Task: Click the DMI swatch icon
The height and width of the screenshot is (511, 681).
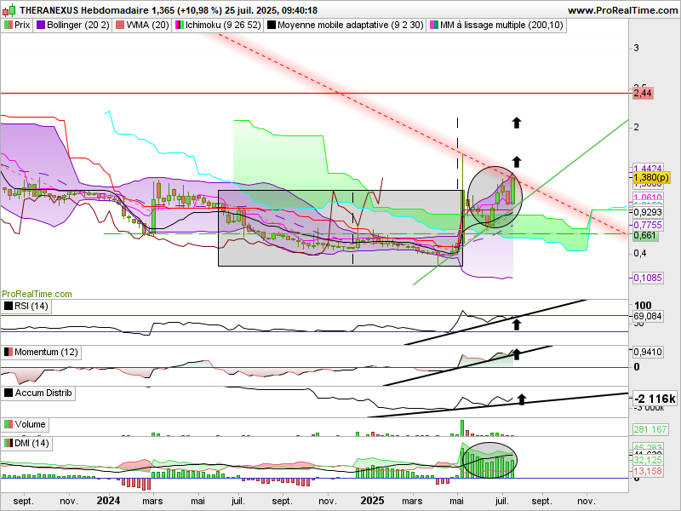Action: click(9, 444)
